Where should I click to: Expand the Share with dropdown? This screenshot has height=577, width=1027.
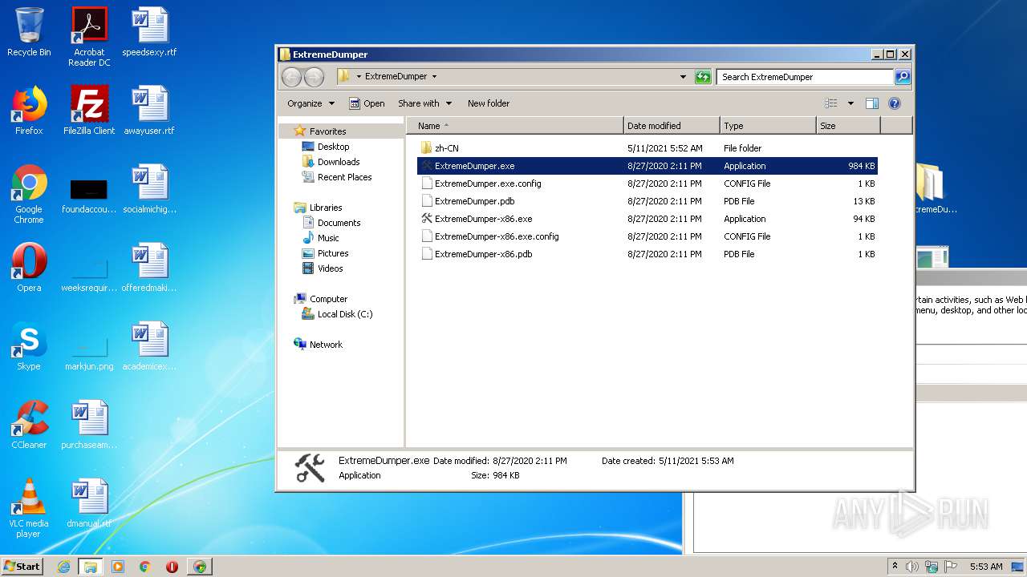pyautogui.click(x=425, y=103)
